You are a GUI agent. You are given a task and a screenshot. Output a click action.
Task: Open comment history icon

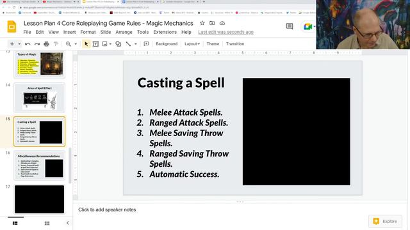290,26
